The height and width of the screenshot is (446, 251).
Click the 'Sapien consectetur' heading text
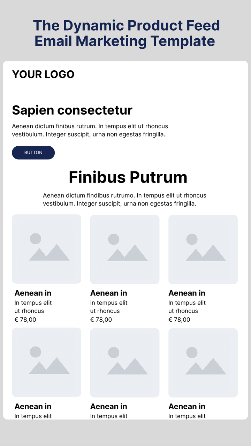pyautogui.click(x=72, y=110)
